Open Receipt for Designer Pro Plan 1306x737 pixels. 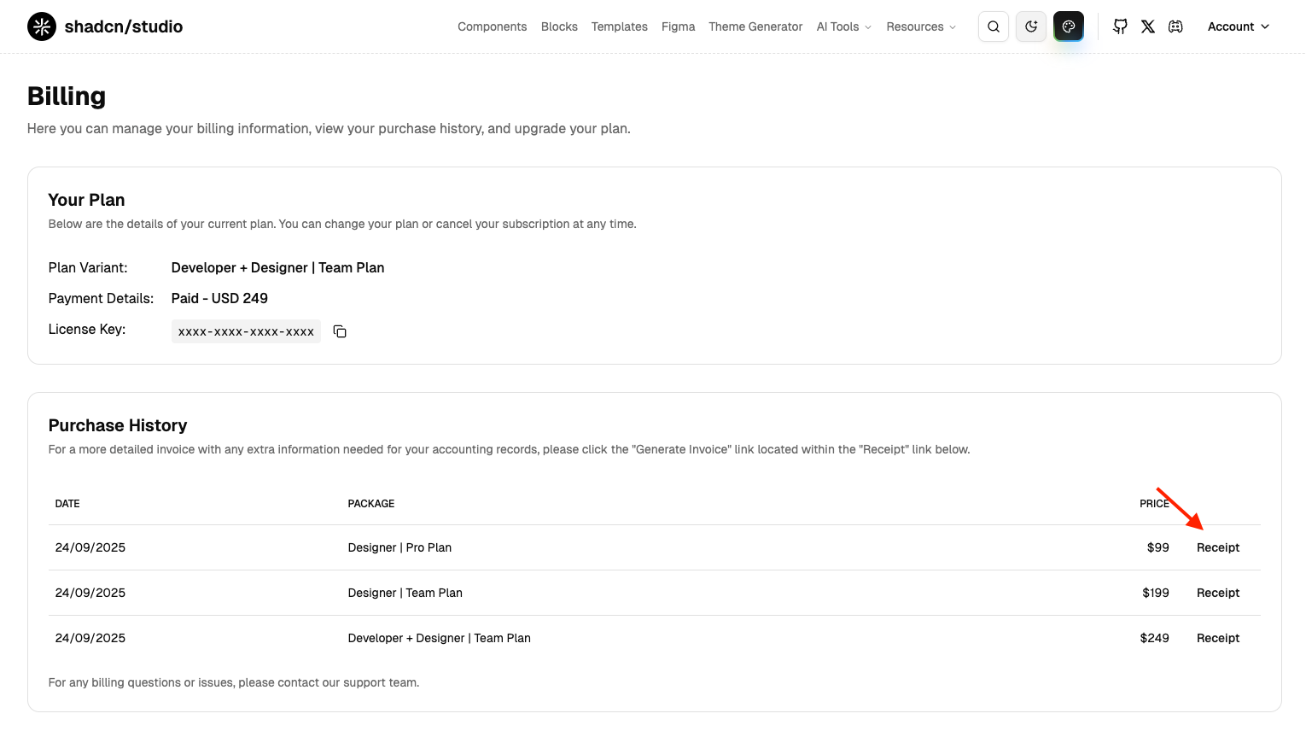point(1217,547)
